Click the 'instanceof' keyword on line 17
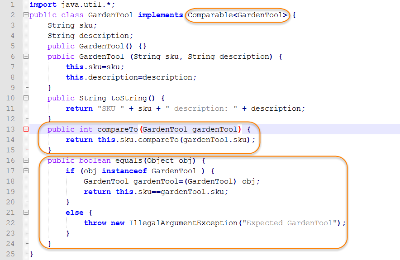The image size is (400, 260). coord(124,171)
